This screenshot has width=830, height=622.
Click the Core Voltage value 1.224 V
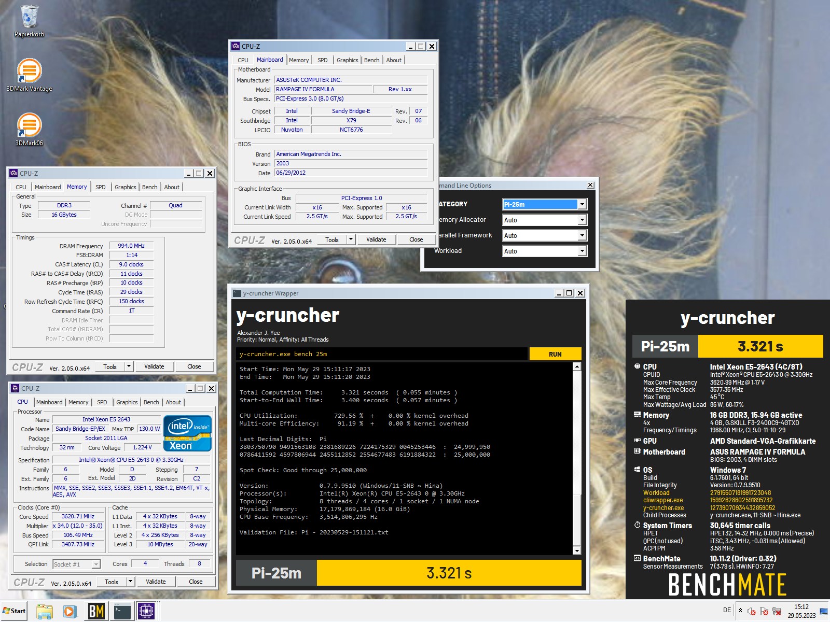pos(142,447)
